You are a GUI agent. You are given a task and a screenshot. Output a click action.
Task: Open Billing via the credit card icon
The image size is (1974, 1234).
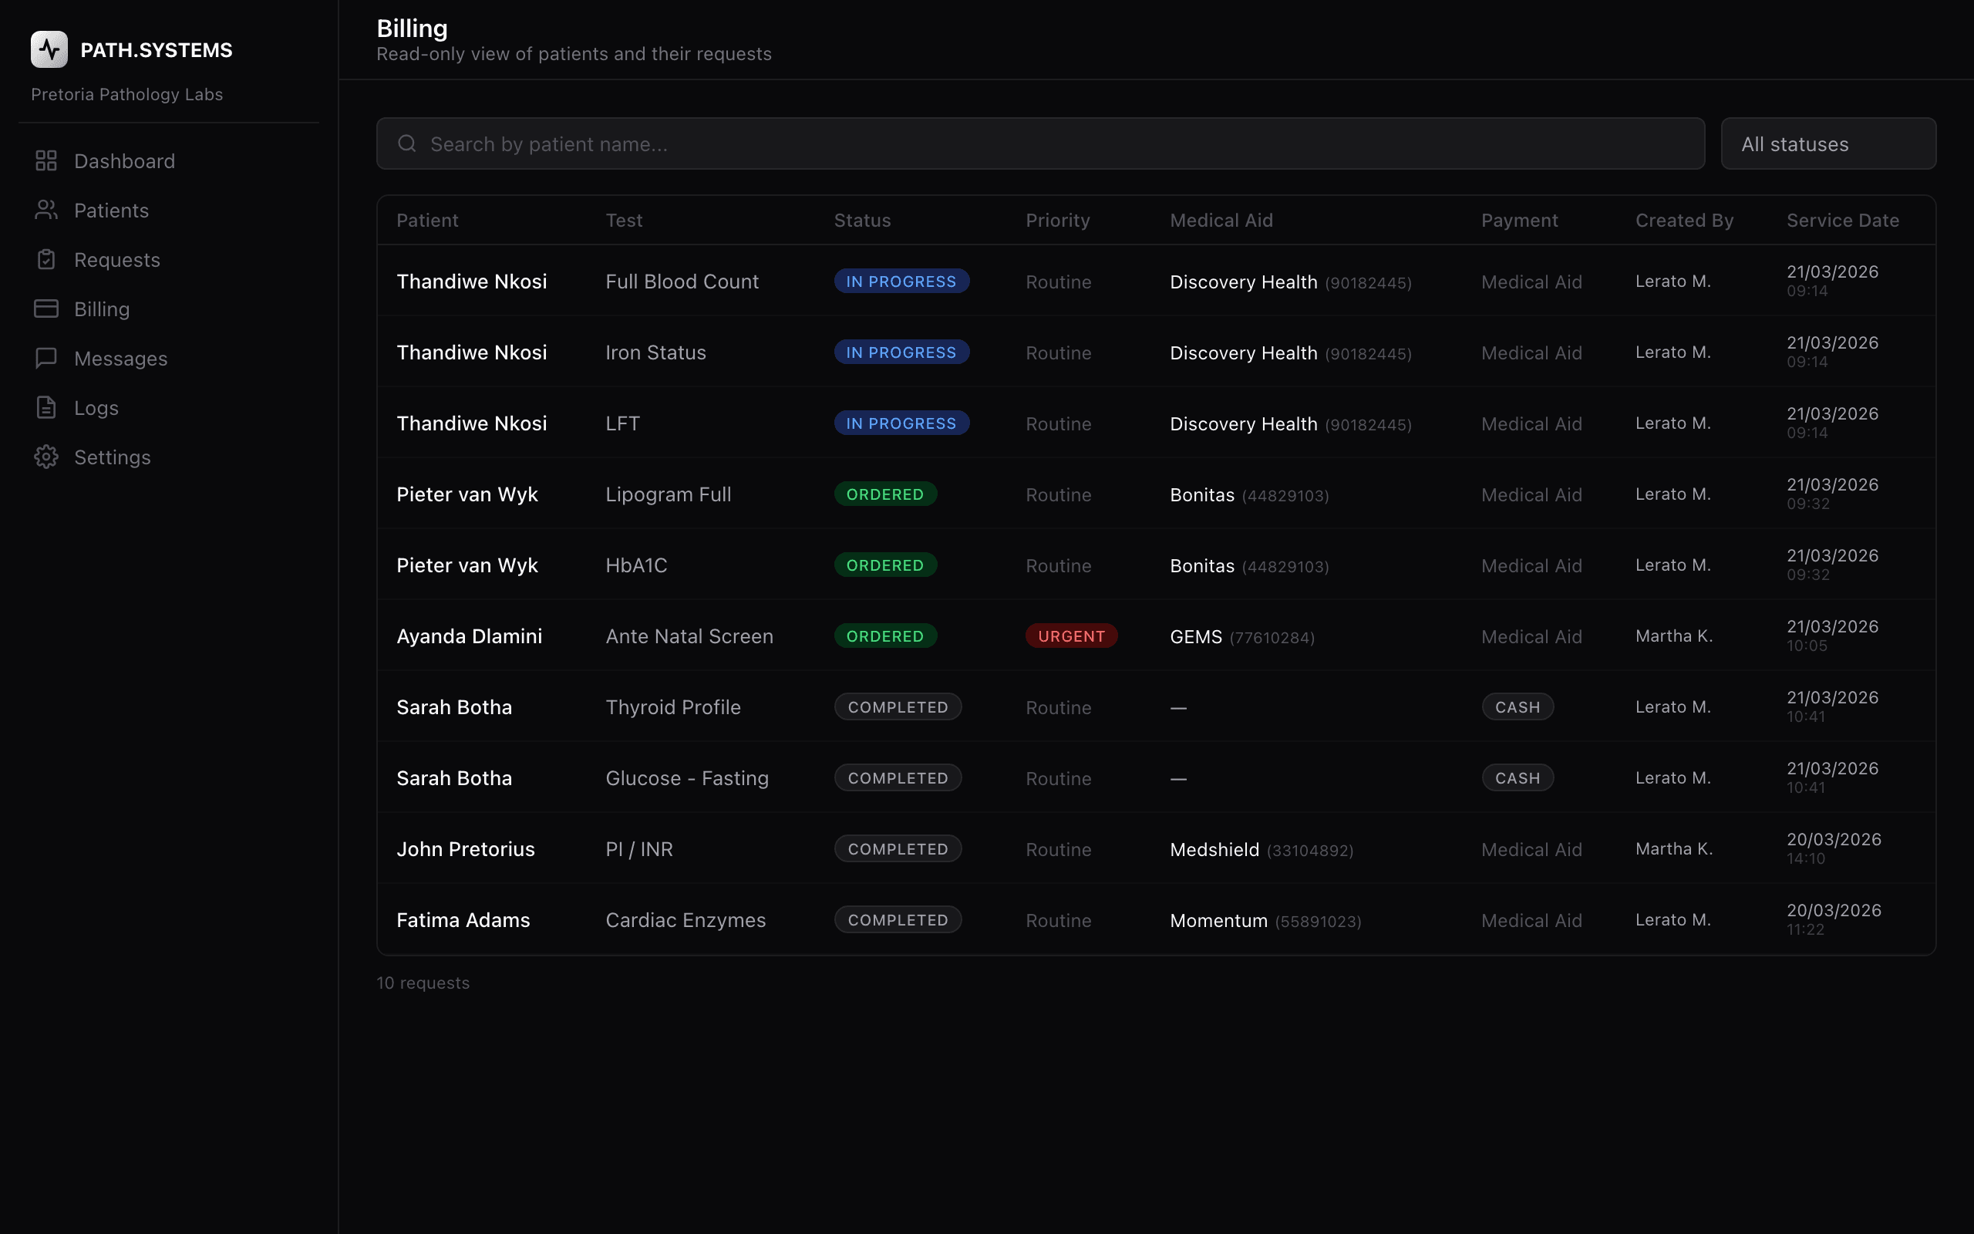tap(45, 308)
